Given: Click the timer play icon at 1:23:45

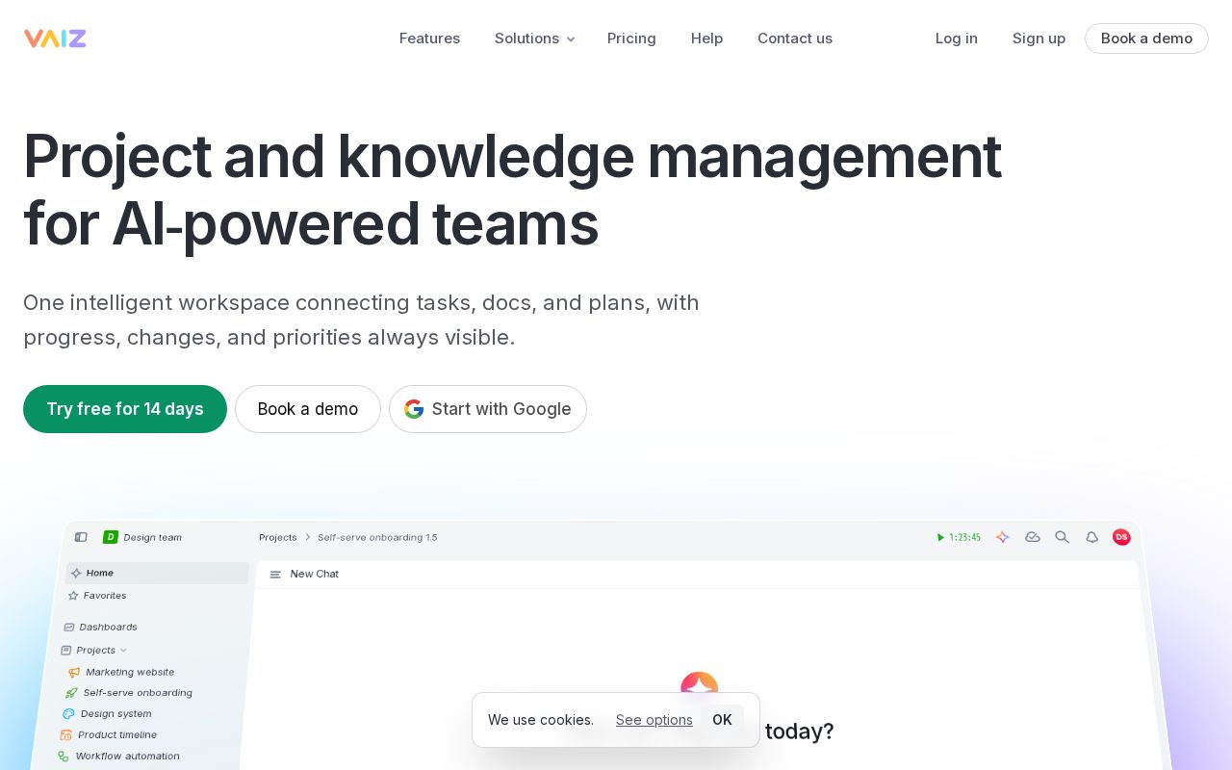Looking at the screenshot, I should click(940, 537).
